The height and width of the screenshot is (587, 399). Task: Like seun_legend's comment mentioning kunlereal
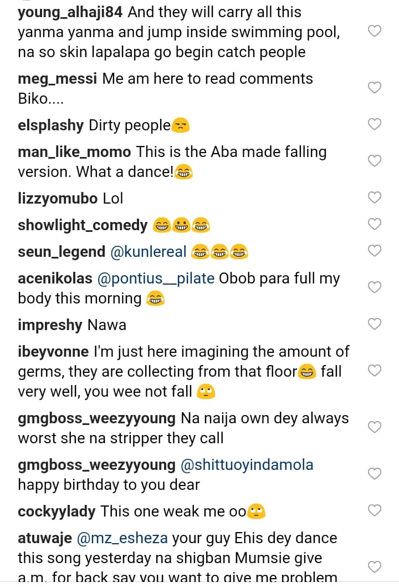point(375,251)
